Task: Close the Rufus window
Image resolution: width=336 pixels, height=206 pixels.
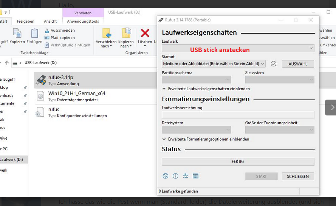Action: tap(311, 20)
